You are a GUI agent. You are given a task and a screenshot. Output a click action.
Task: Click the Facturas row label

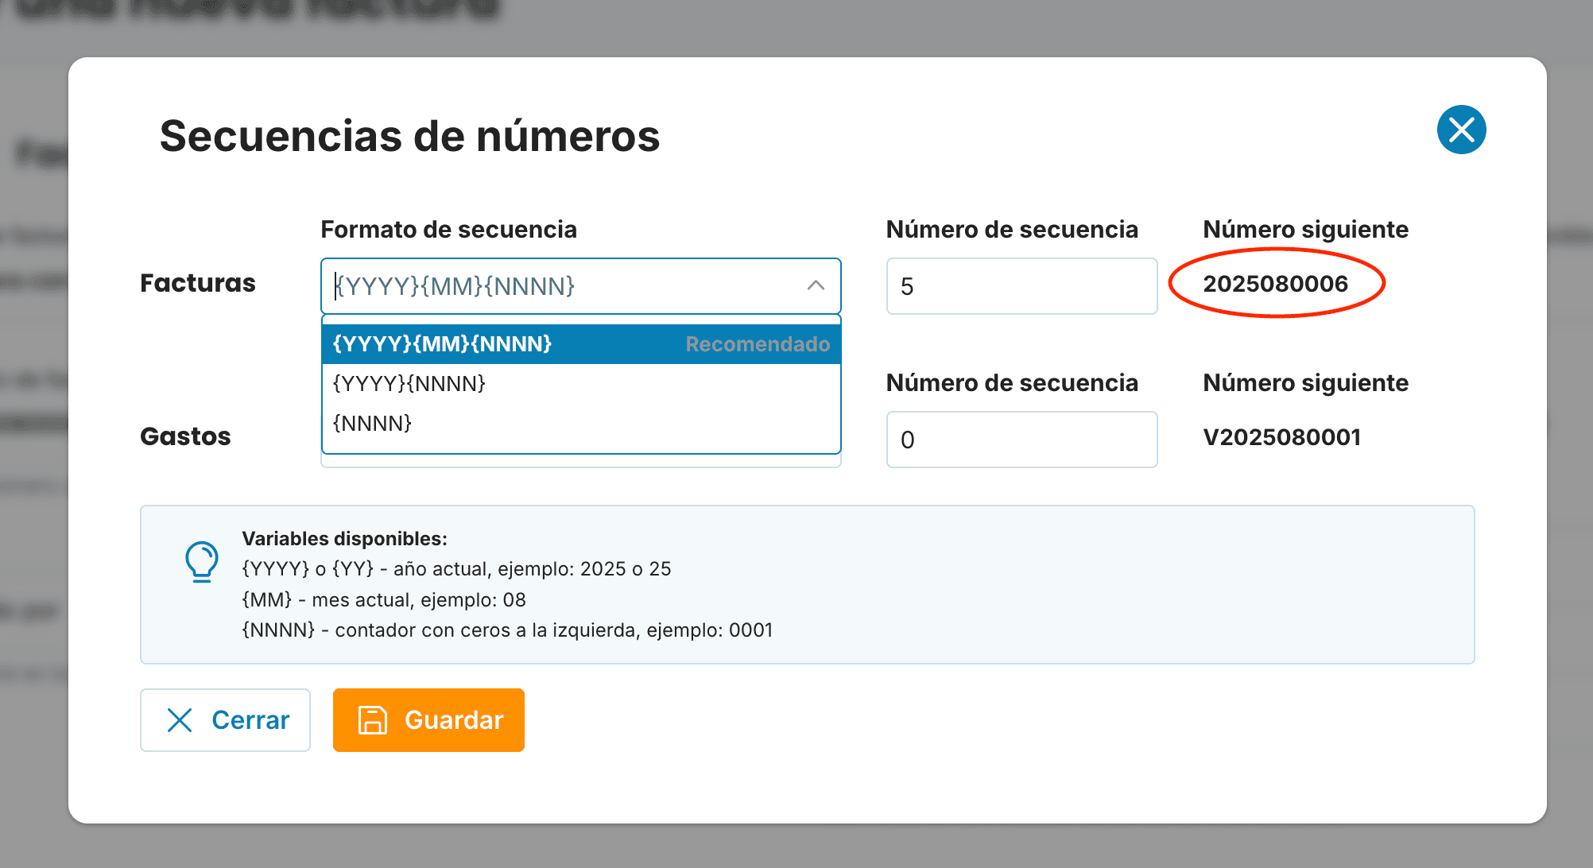coord(198,283)
